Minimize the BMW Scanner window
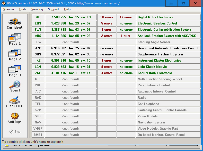Viewport: 203px width, 151px height. pyautogui.click(x=172, y=3)
